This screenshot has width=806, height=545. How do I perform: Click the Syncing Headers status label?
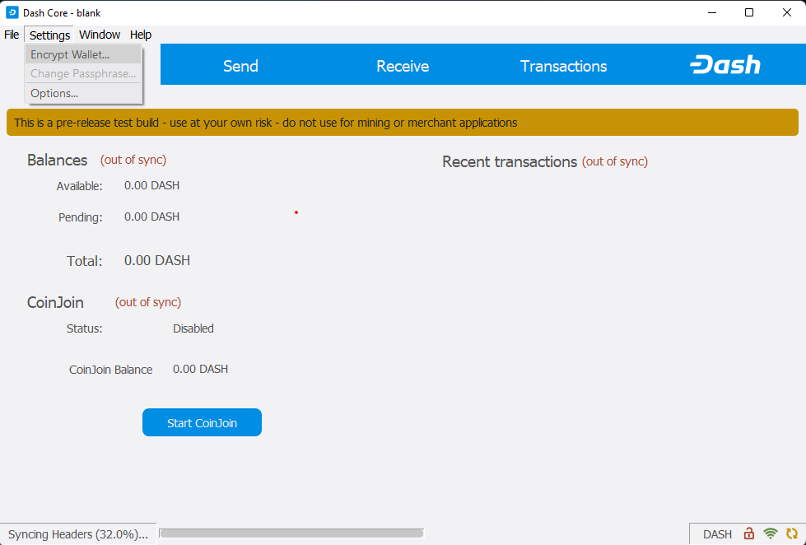click(x=78, y=534)
